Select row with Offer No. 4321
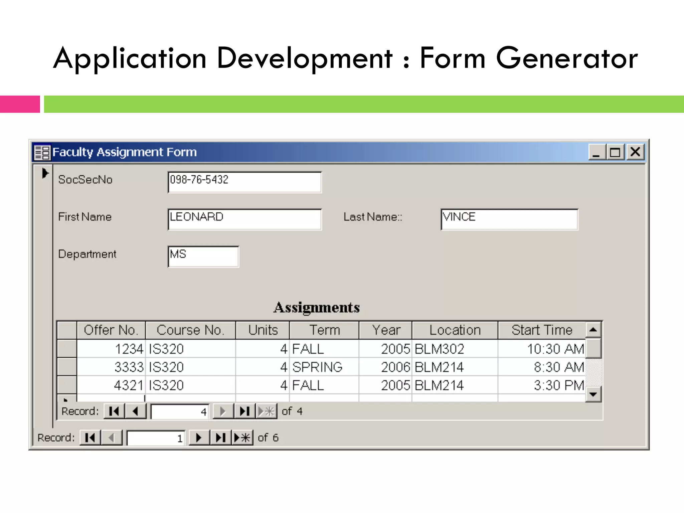This screenshot has width=684, height=513. point(67,385)
